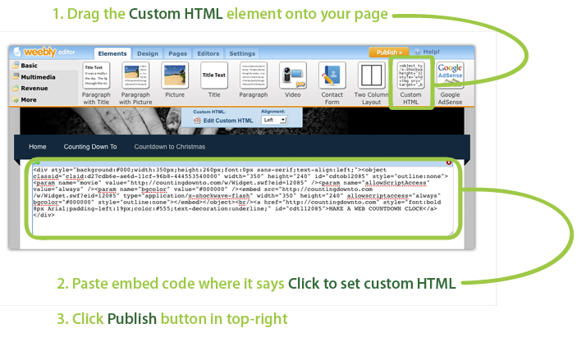The width and height of the screenshot is (586, 342).
Task: Switch to the Elements tab
Action: point(112,54)
